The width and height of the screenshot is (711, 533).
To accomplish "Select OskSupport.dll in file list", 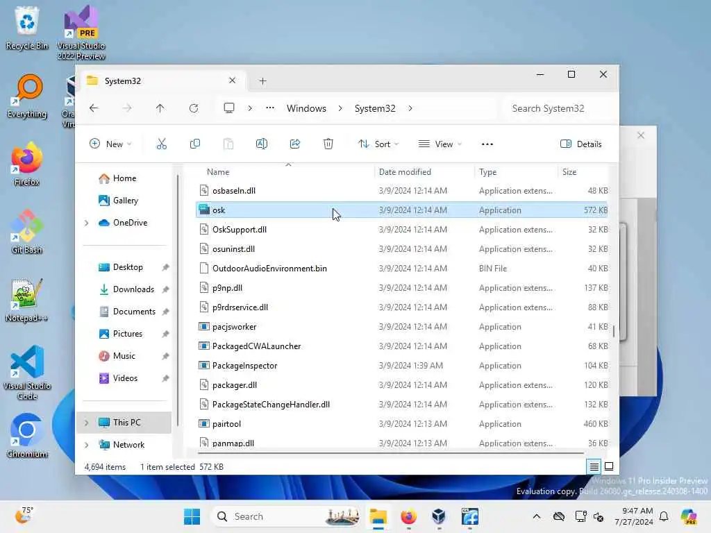I will 402,230.
